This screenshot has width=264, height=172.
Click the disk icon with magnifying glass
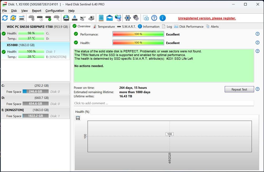56,18
